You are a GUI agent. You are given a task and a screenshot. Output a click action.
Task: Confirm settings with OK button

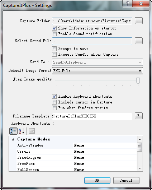[97, 180]
